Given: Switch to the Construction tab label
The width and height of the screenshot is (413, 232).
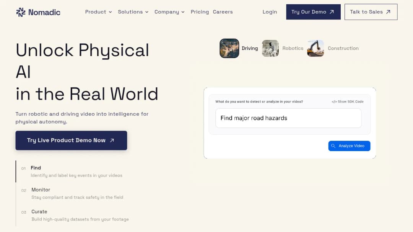Looking at the screenshot, I should (x=343, y=48).
